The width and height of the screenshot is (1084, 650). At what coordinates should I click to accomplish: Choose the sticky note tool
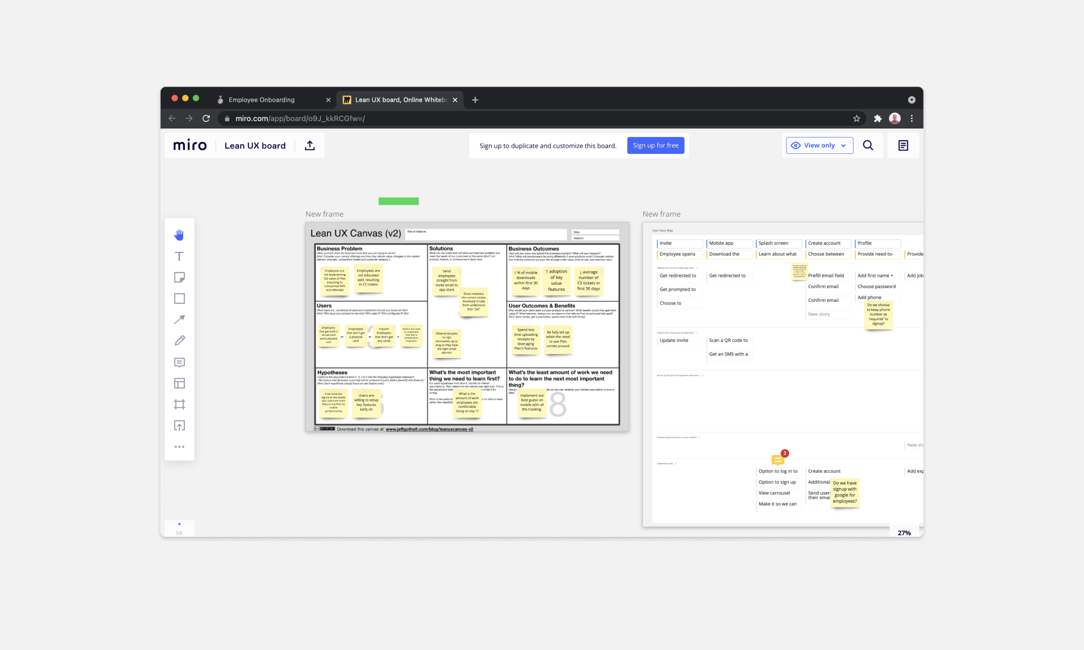pos(179,277)
